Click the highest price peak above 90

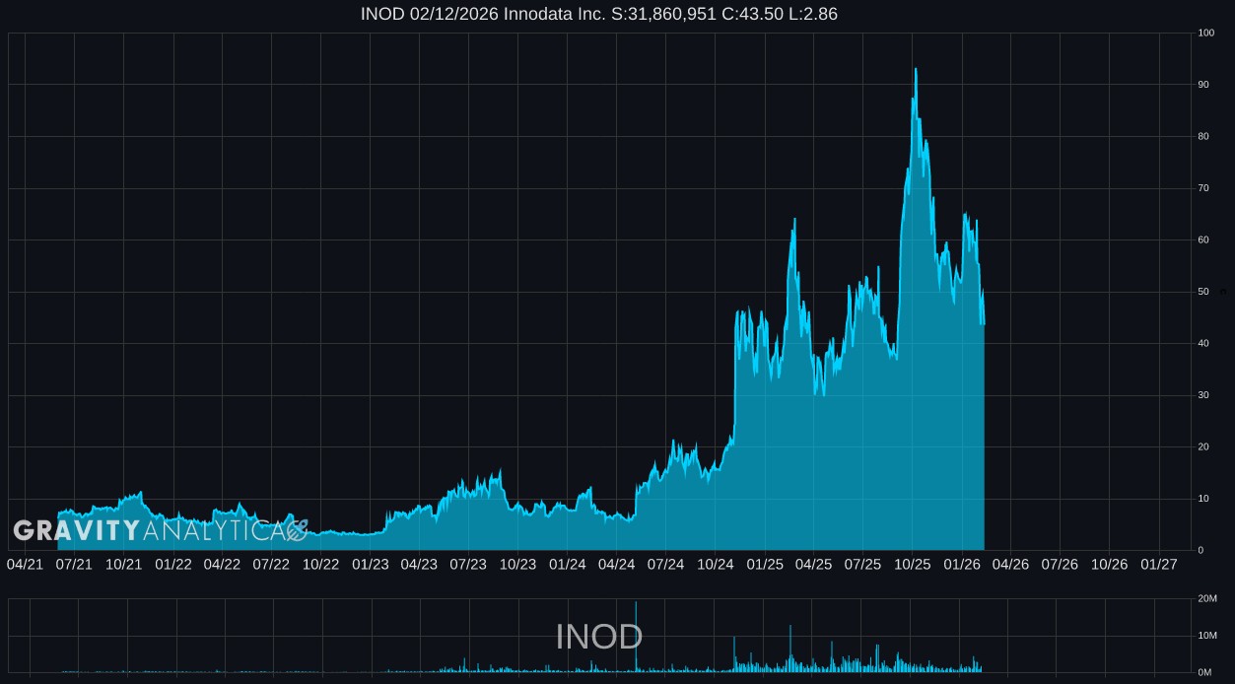point(916,69)
